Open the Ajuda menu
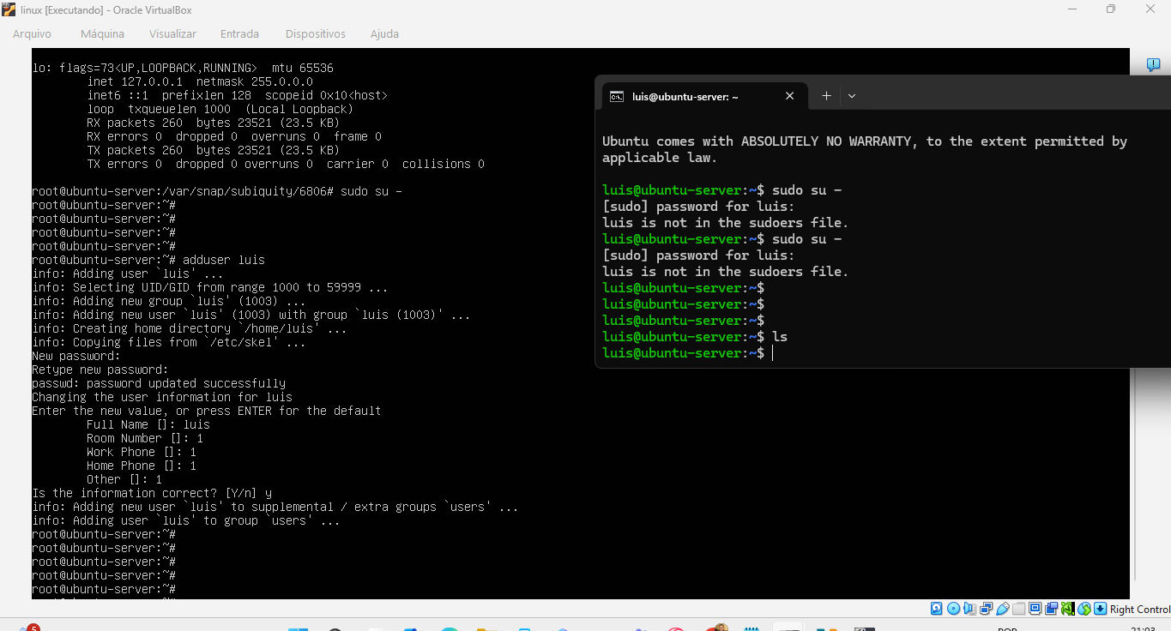The width and height of the screenshot is (1171, 631). 384,33
